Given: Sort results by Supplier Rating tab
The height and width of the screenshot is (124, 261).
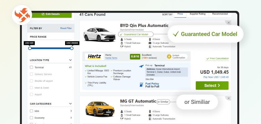Looking at the screenshot, I should (x=197, y=15).
